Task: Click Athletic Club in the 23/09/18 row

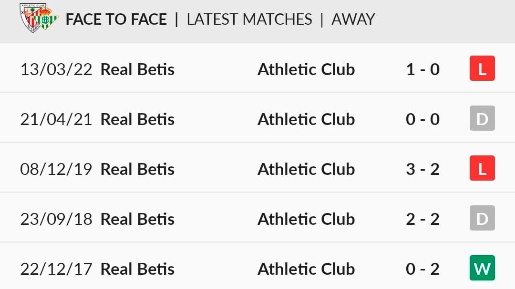Action: (306, 219)
